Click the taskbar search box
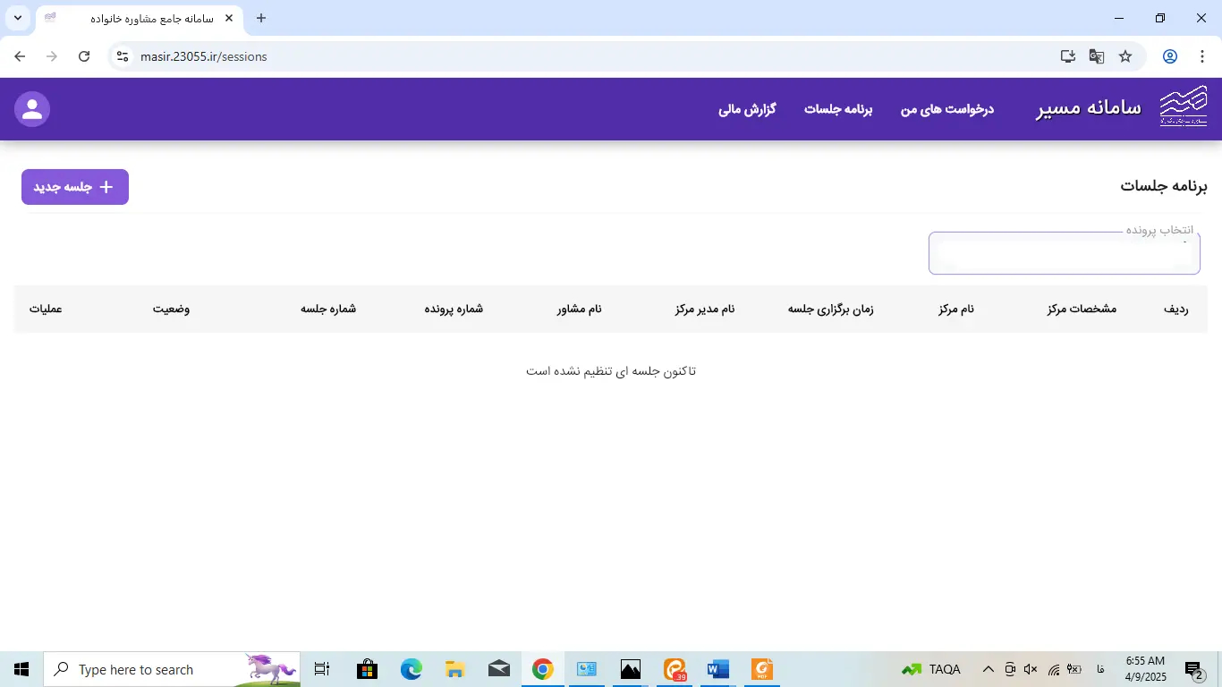 point(172,669)
